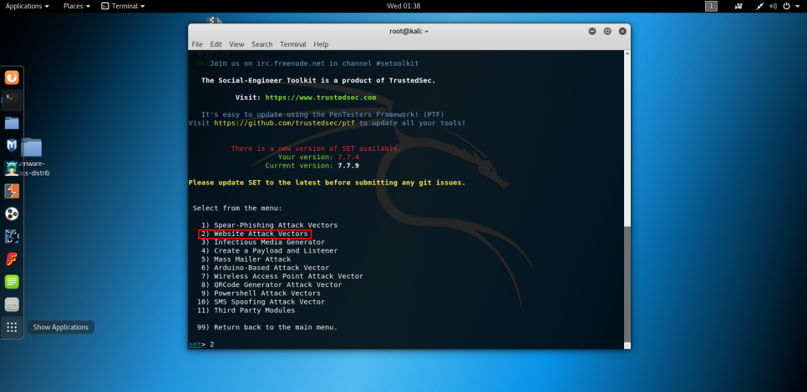
Task: Close the root@kali terminal window
Action: tap(622, 32)
